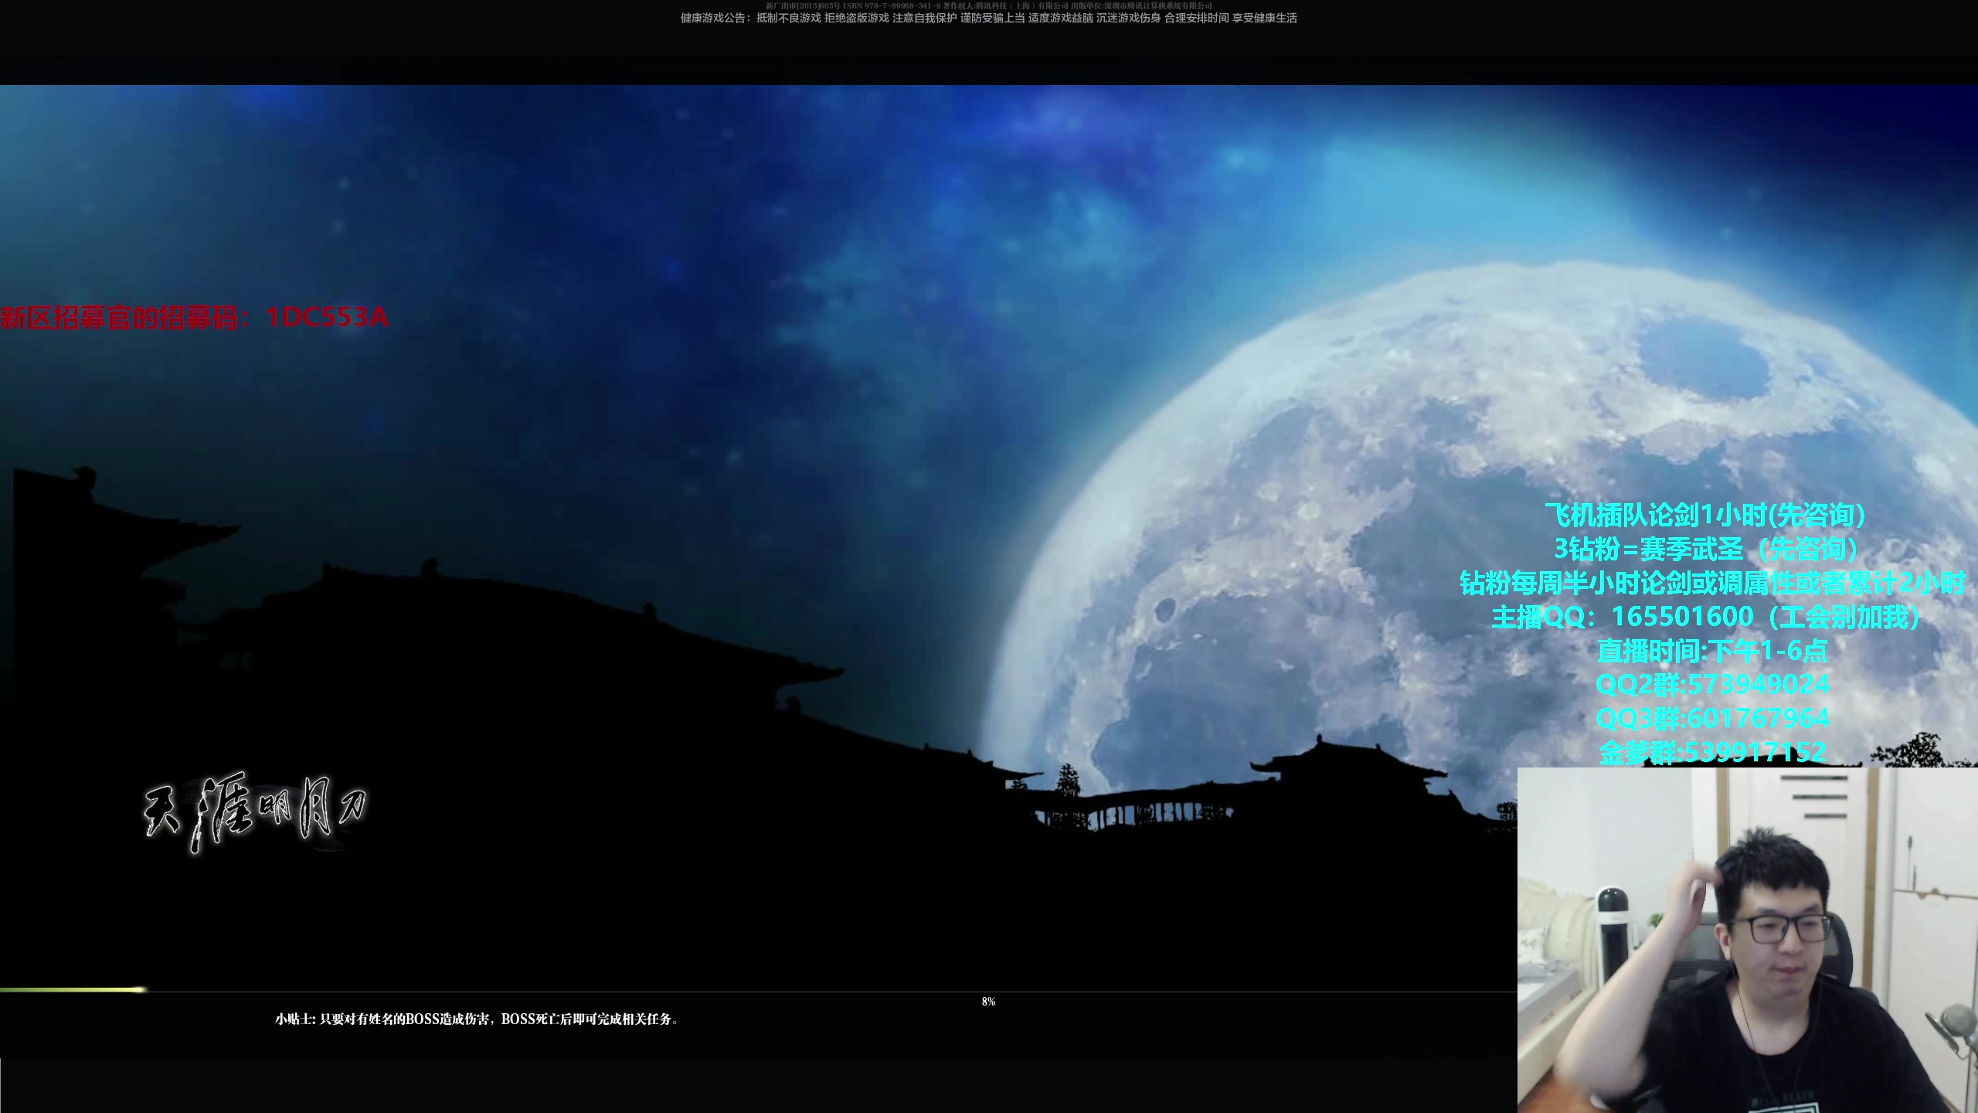Click the small pavilion silhouette under moon

coord(1344,765)
